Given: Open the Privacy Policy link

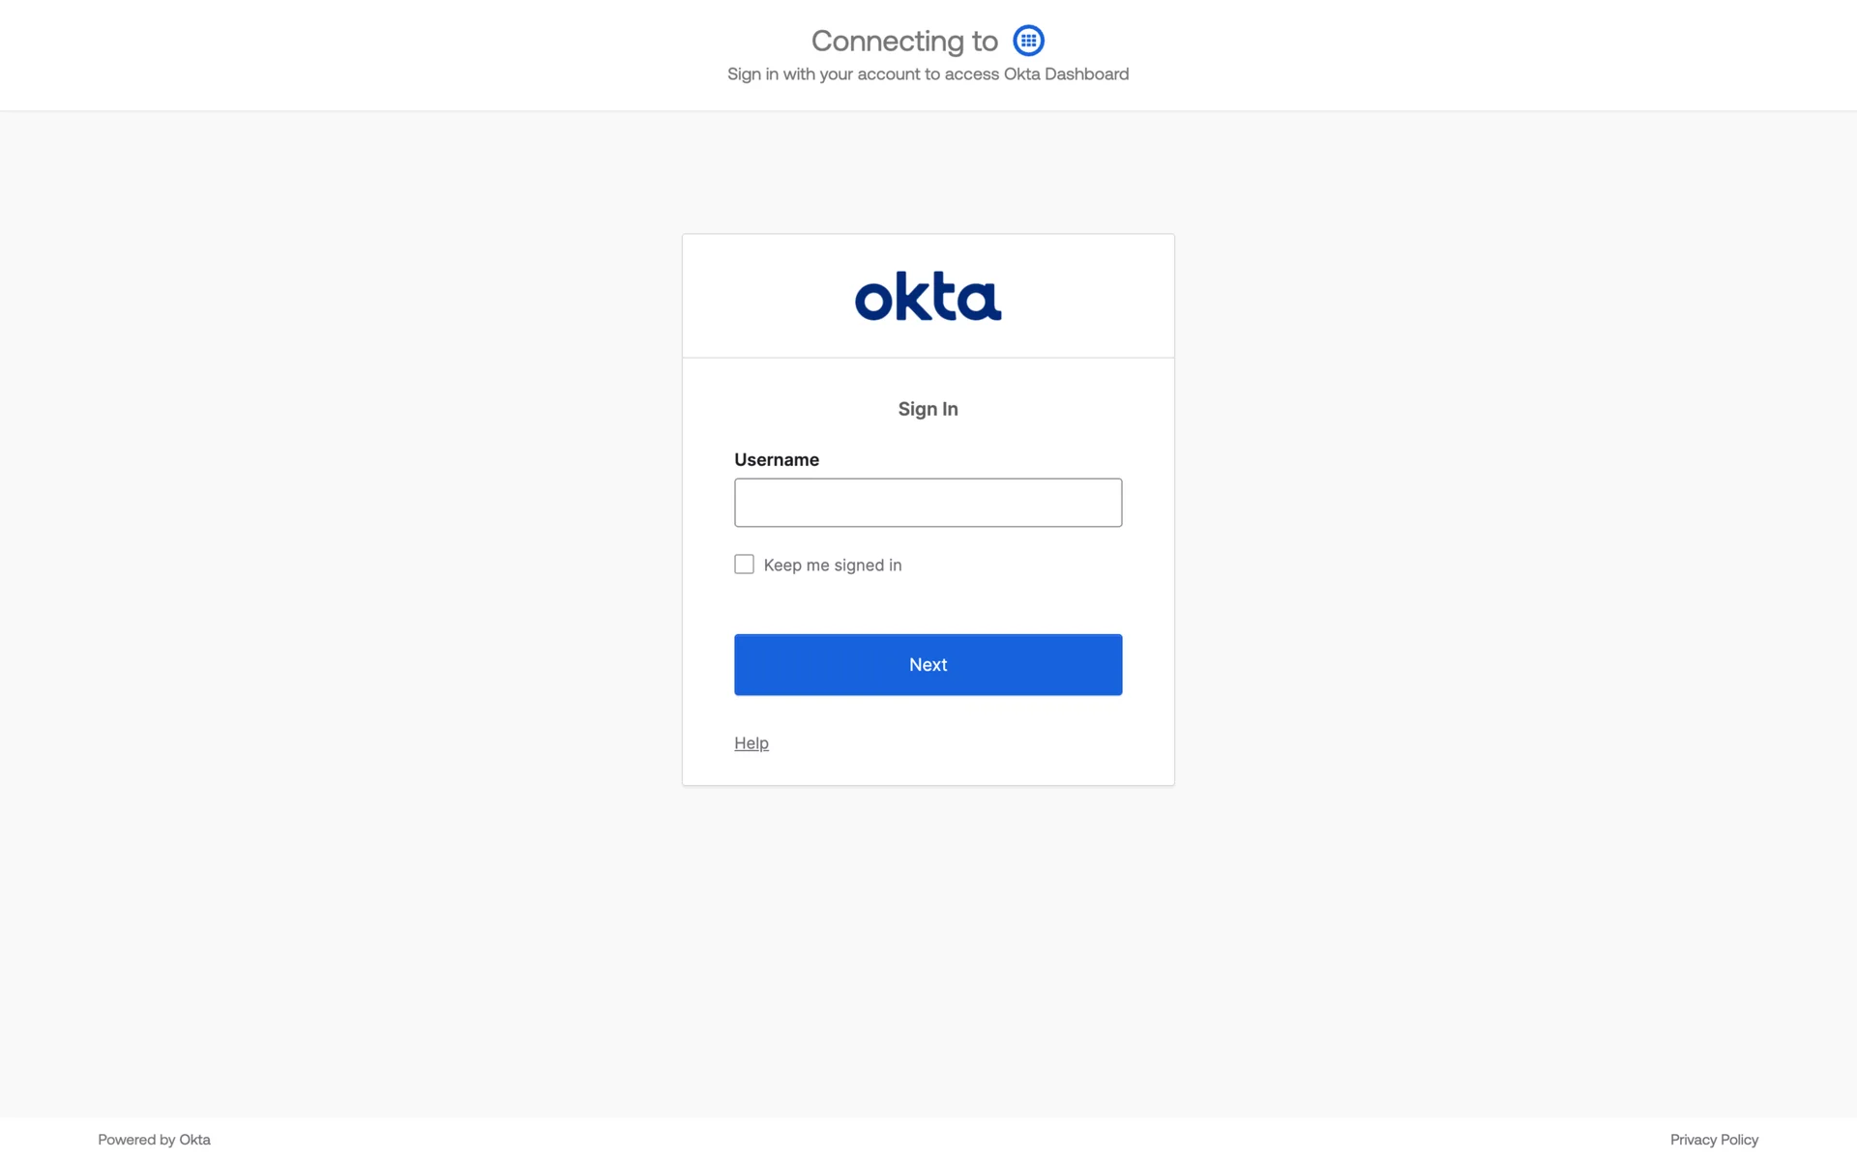Looking at the screenshot, I should coord(1713,1140).
